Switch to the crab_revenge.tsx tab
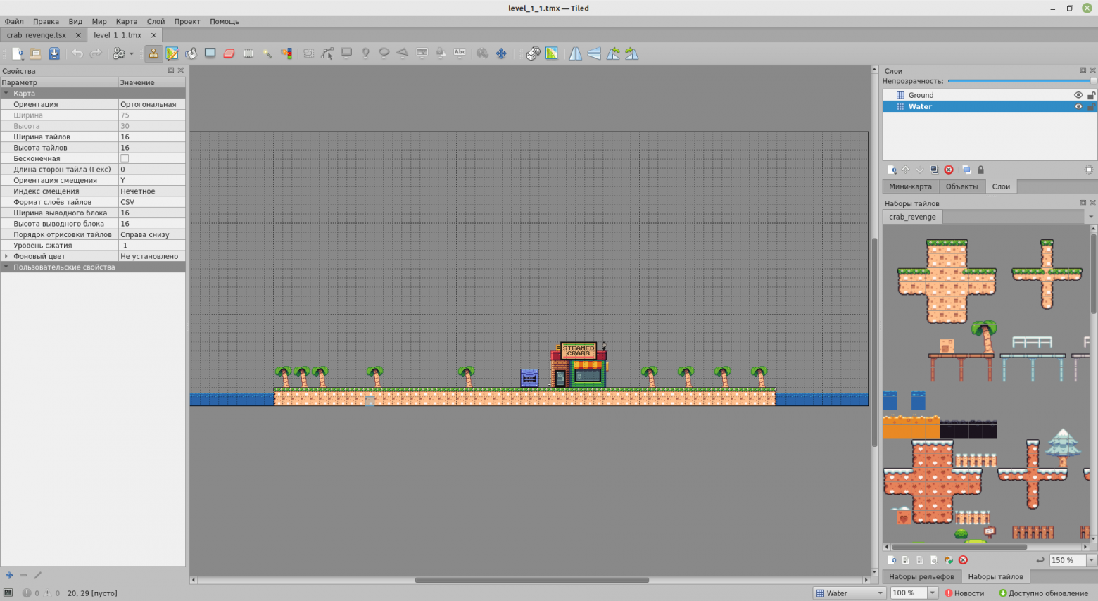The image size is (1098, 601). 37,34
